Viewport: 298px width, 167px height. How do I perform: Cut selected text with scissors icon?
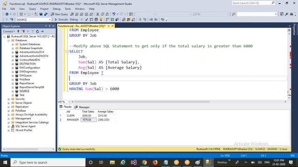pos(98,14)
